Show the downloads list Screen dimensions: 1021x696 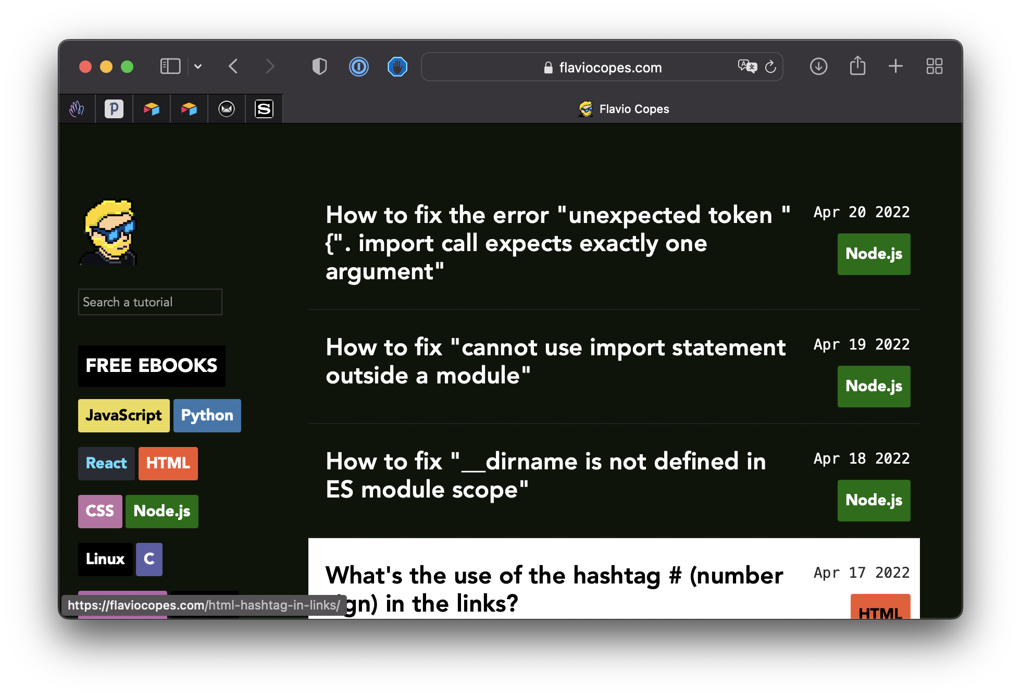click(818, 67)
